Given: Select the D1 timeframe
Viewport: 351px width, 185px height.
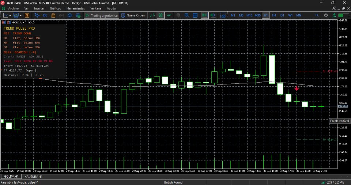Looking at the screenshot, I should (282, 15).
